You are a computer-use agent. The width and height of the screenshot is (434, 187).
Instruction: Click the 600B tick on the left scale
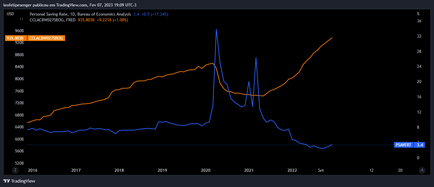tap(20, 139)
